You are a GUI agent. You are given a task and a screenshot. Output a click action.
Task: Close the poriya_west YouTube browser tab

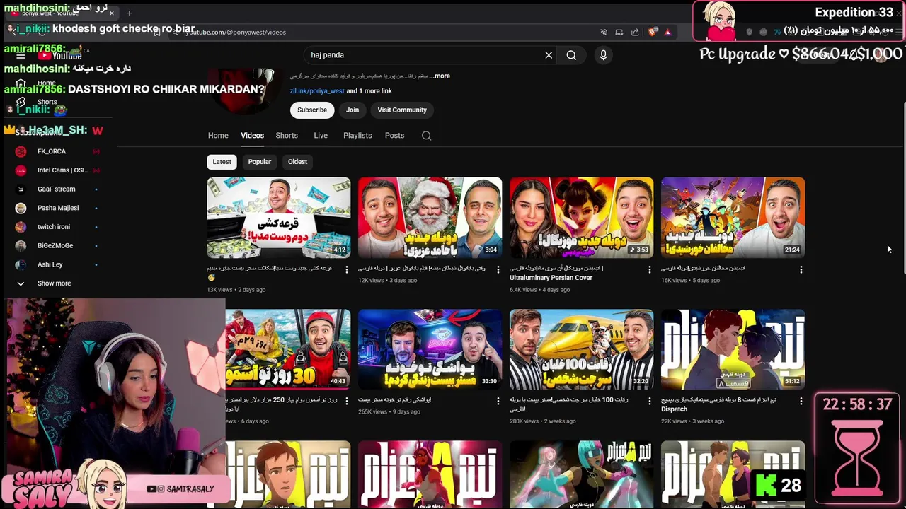(112, 13)
